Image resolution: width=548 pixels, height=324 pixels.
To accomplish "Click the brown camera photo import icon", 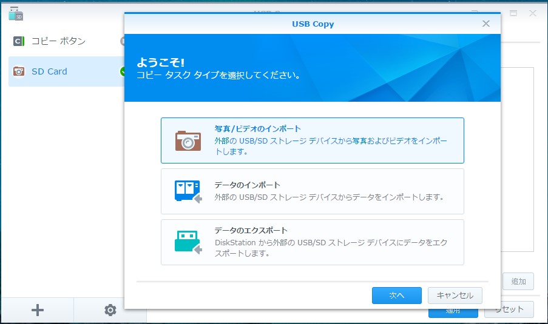I will click(x=188, y=141).
